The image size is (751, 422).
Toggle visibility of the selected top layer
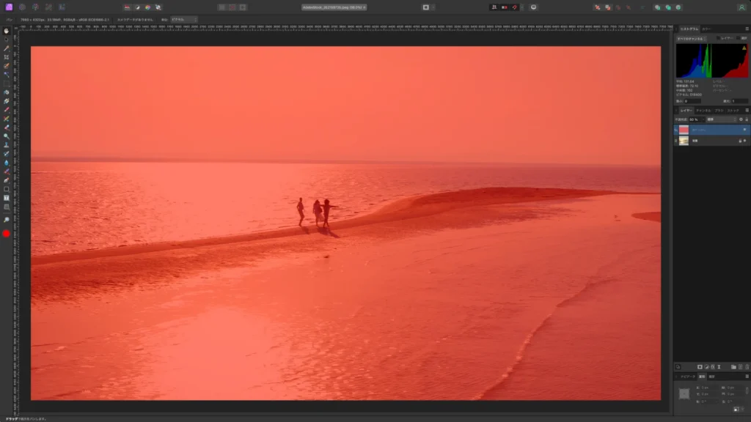pyautogui.click(x=745, y=130)
